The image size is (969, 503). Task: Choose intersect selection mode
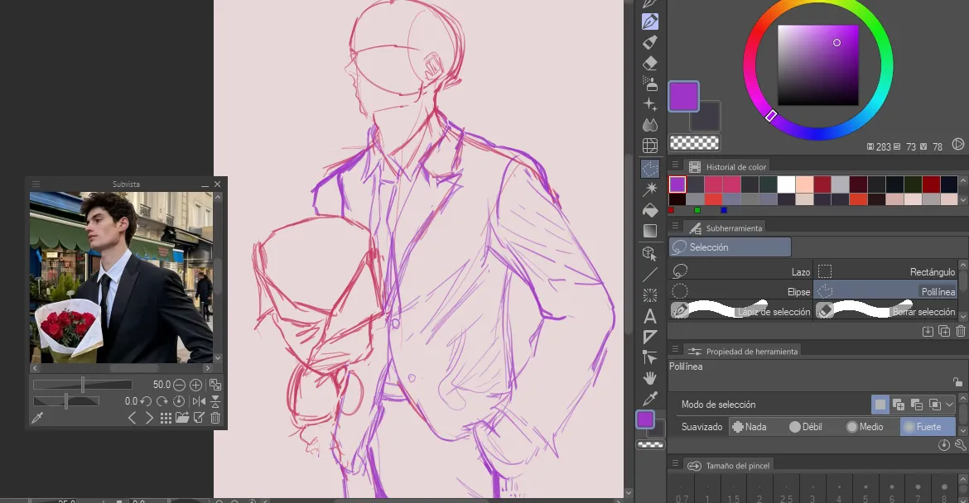935,405
